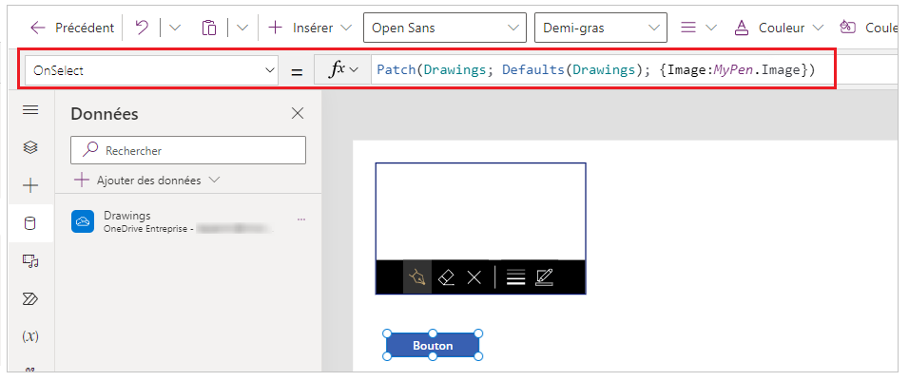Open the tree view layers icon

pyautogui.click(x=30, y=147)
